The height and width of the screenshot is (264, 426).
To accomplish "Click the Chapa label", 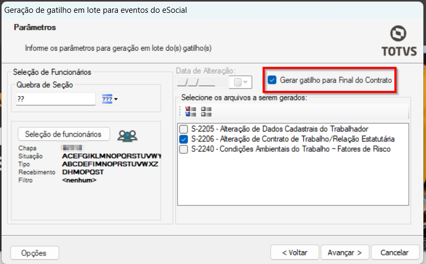I will coord(27,148).
